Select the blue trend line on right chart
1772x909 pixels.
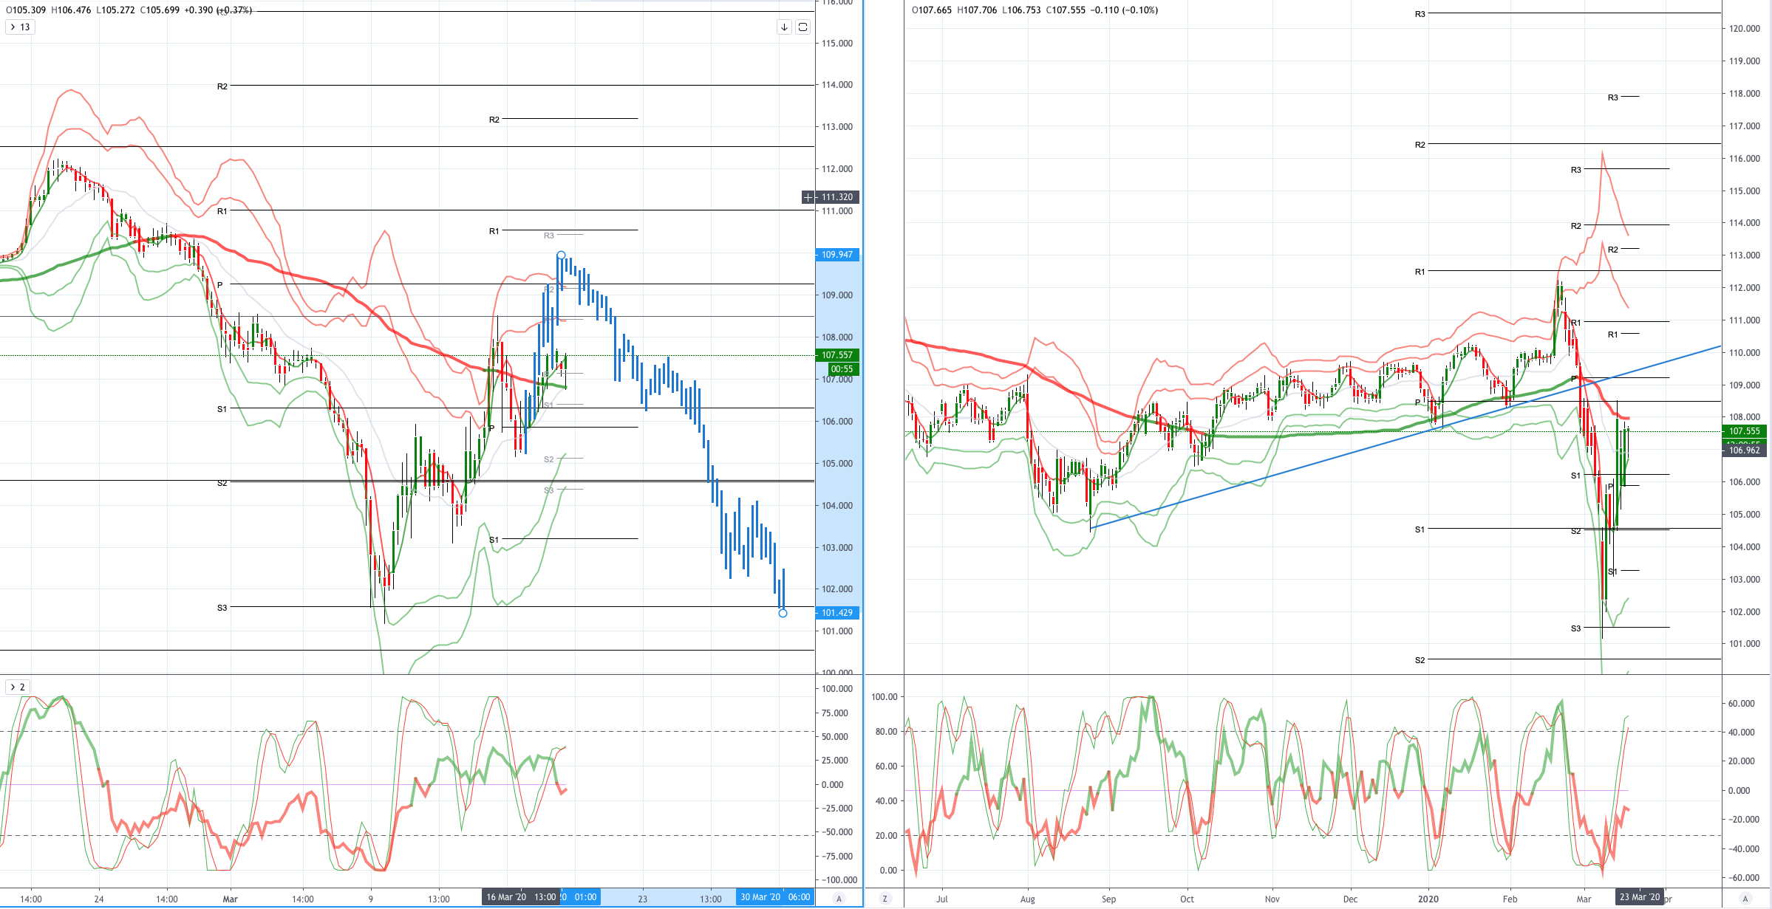pos(1404,437)
